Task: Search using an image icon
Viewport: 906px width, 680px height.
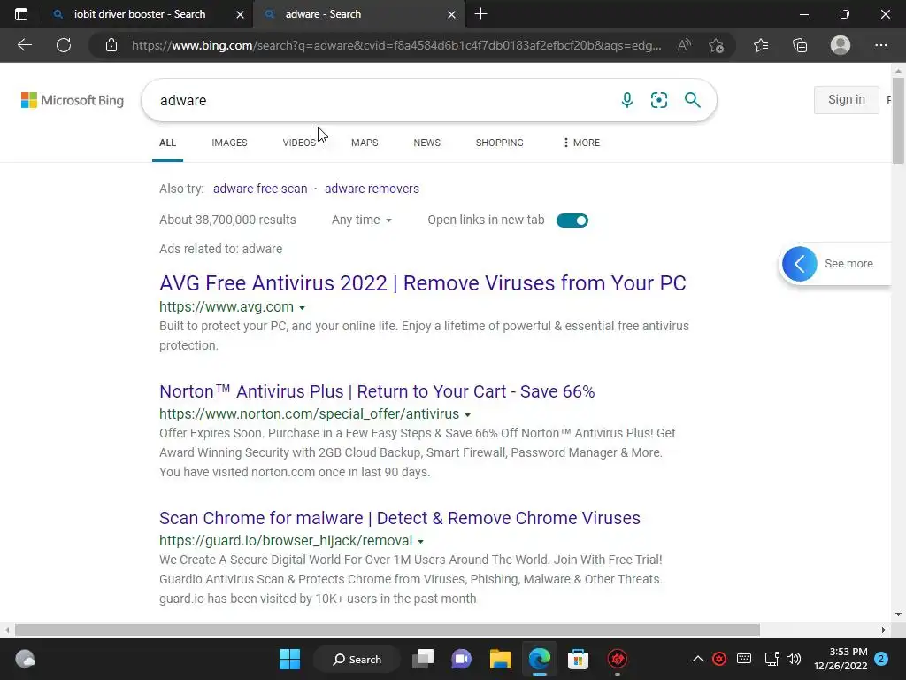Action: click(x=658, y=100)
